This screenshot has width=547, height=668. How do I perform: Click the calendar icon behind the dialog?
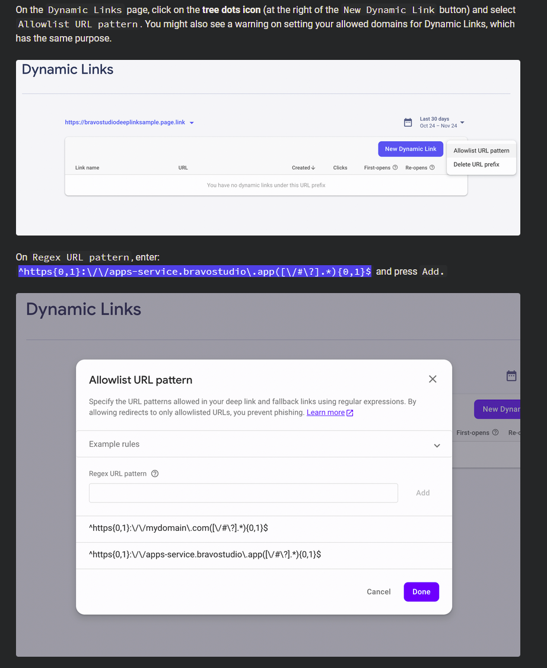511,376
